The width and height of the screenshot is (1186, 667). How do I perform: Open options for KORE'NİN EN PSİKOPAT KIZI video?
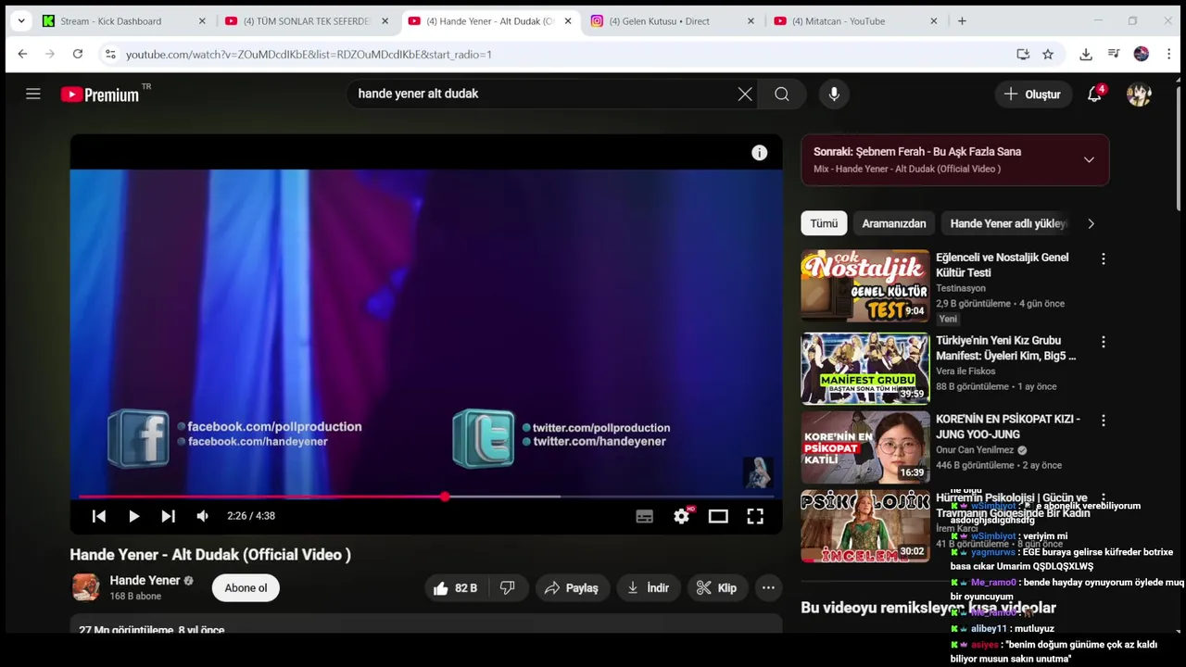point(1103,421)
